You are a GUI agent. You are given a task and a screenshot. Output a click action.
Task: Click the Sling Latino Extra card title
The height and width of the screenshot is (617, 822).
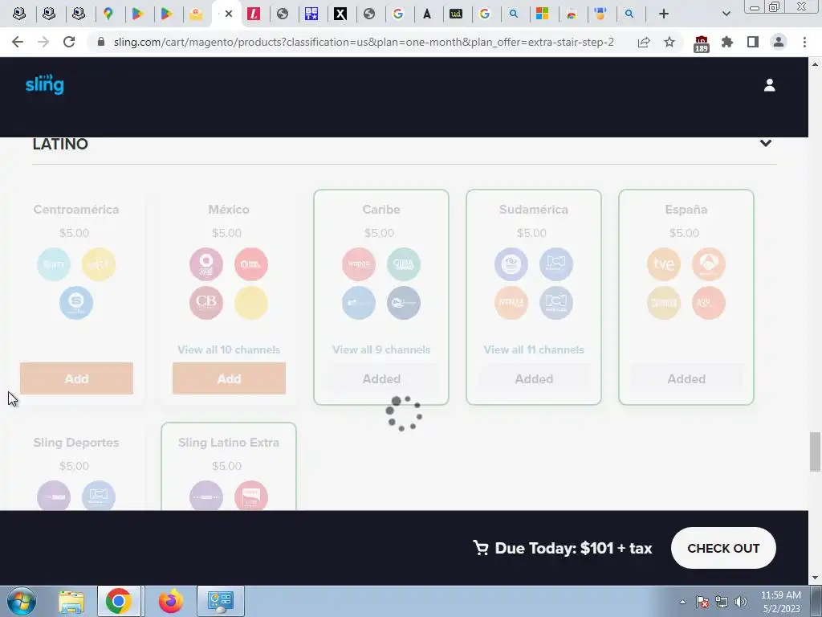229,443
